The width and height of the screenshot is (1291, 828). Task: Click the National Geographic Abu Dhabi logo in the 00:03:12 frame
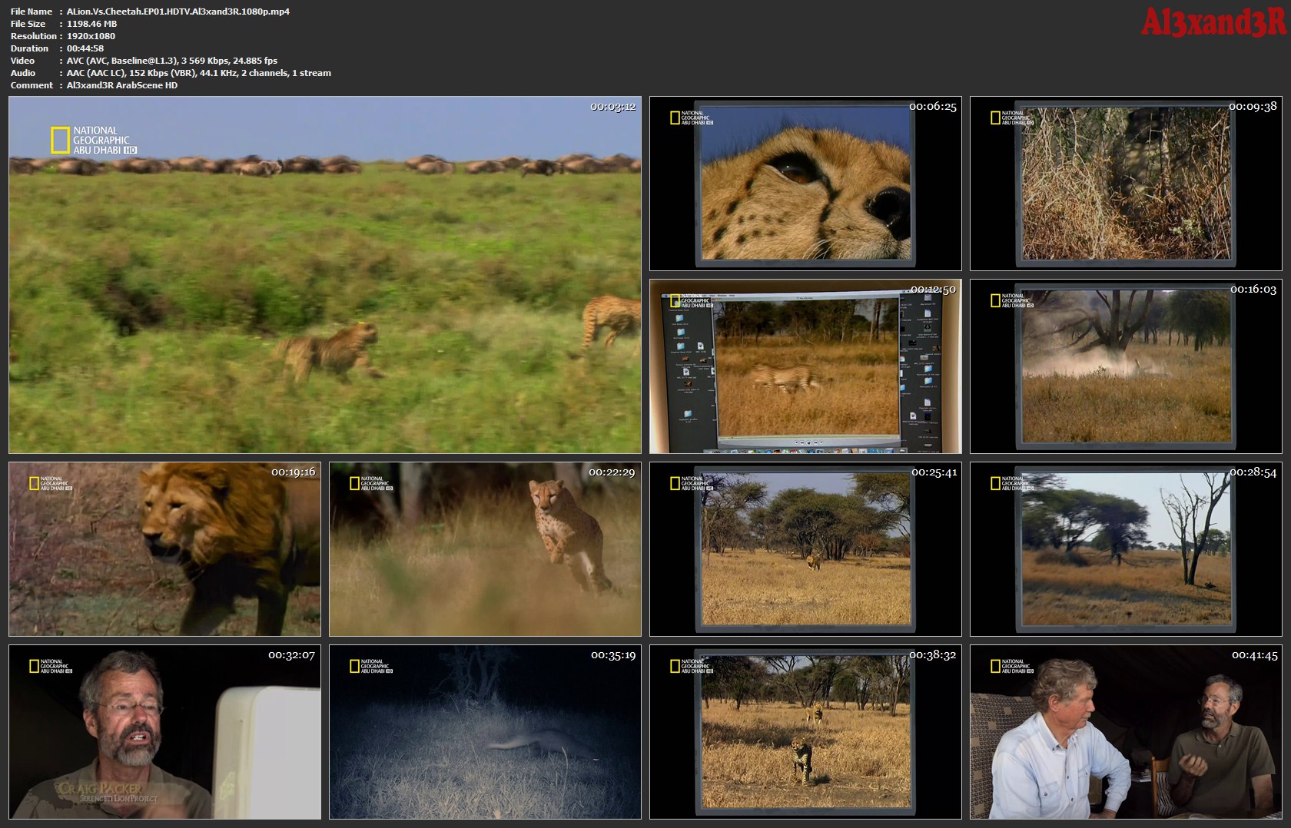point(94,141)
